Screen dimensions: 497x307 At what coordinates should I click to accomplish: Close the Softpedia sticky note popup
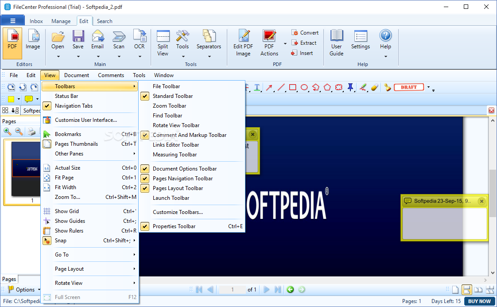pyautogui.click(x=481, y=201)
